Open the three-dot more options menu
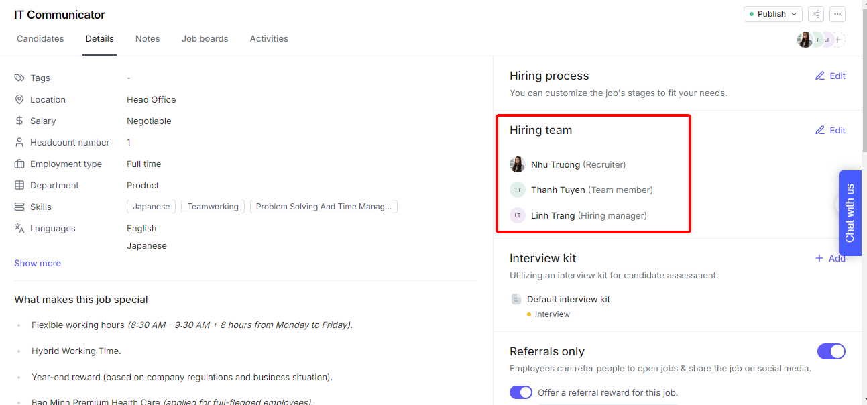Screen dimensions: 867x405 (x=837, y=14)
